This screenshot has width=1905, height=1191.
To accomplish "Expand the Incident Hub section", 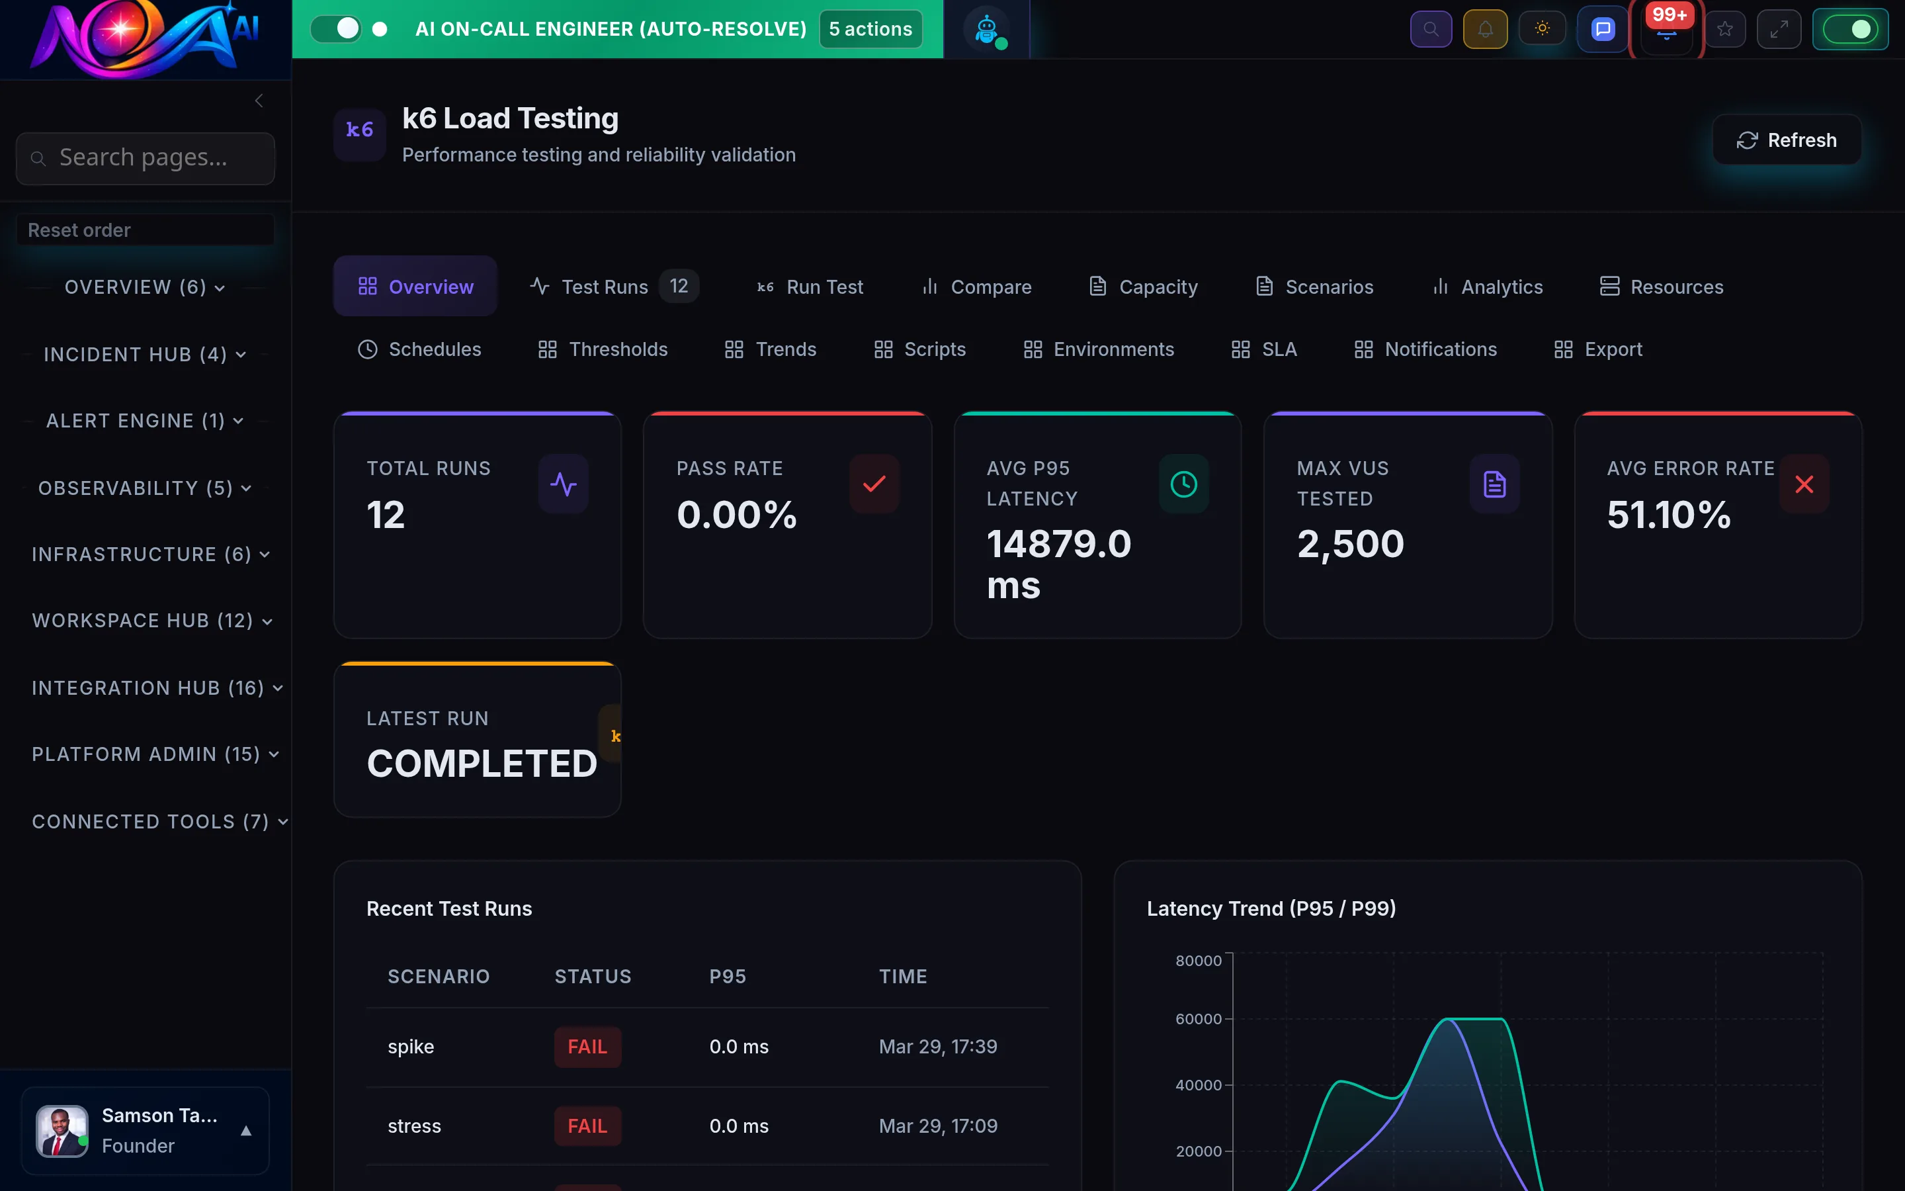I will pos(145,355).
